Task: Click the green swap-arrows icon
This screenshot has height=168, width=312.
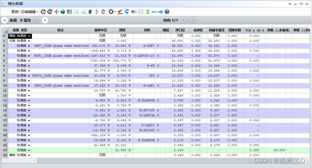Action: point(147,12)
